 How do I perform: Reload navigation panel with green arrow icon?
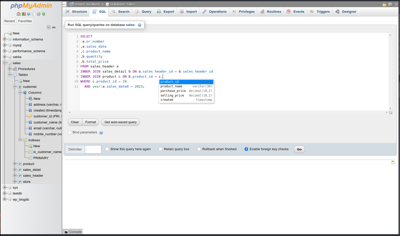(44, 14)
